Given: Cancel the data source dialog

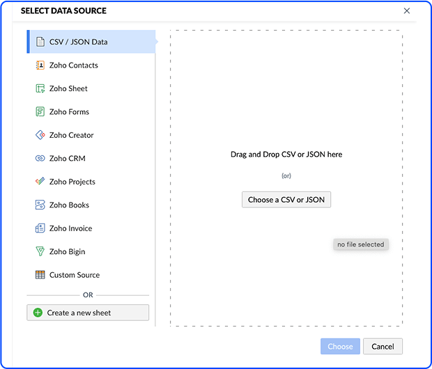Looking at the screenshot, I should (x=383, y=346).
